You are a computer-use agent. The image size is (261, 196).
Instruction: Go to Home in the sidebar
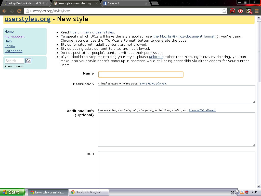(x=9, y=31)
